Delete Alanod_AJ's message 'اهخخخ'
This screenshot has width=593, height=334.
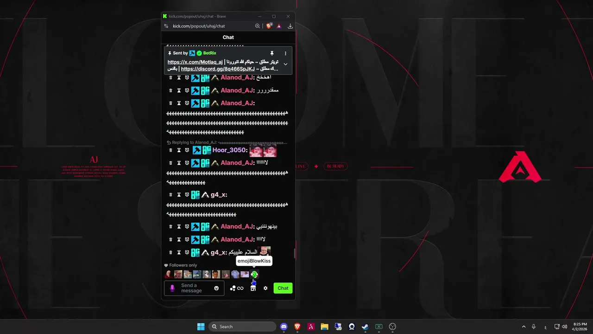pyautogui.click(x=170, y=77)
